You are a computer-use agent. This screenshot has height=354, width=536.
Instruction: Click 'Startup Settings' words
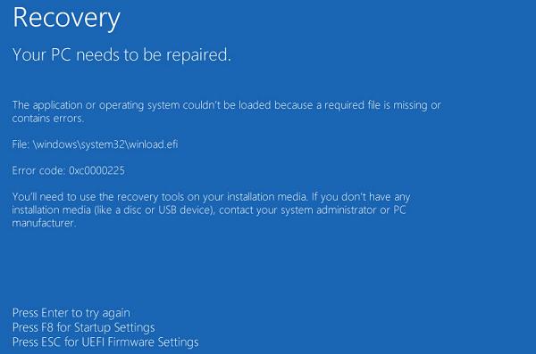coord(114,328)
